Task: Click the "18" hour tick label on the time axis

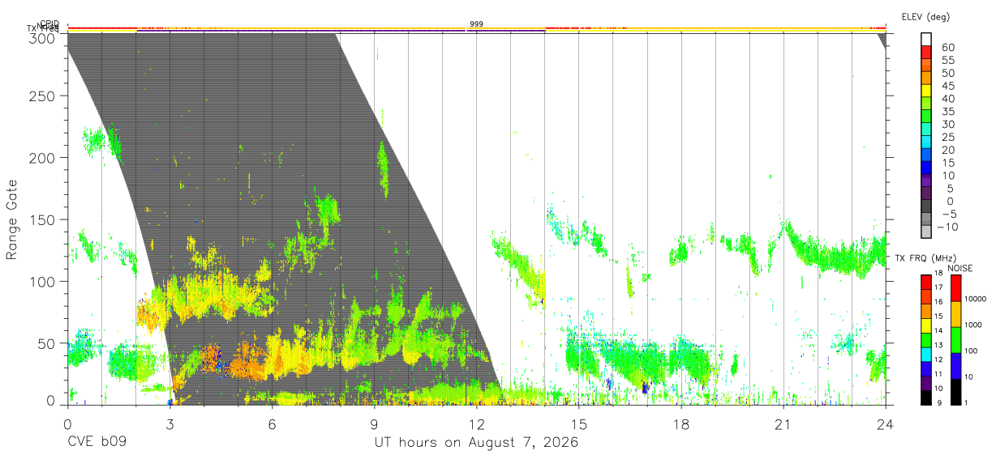Action: (x=680, y=423)
